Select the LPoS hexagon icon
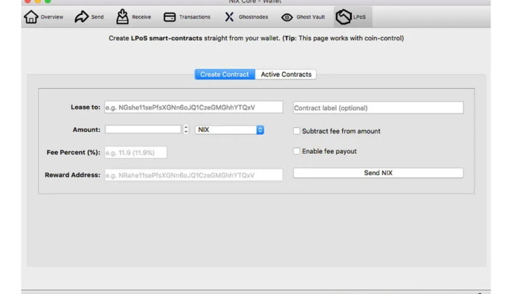 (x=343, y=17)
